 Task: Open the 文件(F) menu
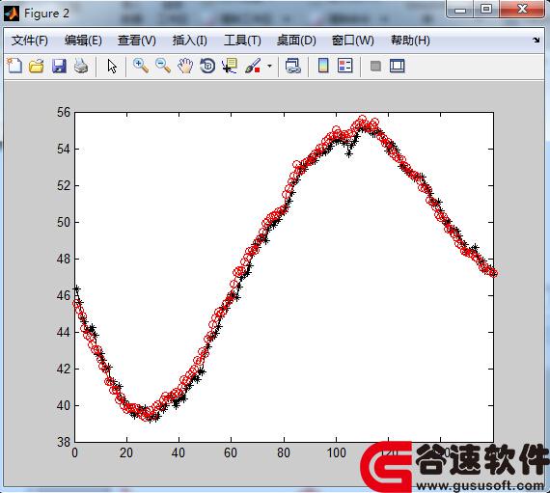coord(30,41)
